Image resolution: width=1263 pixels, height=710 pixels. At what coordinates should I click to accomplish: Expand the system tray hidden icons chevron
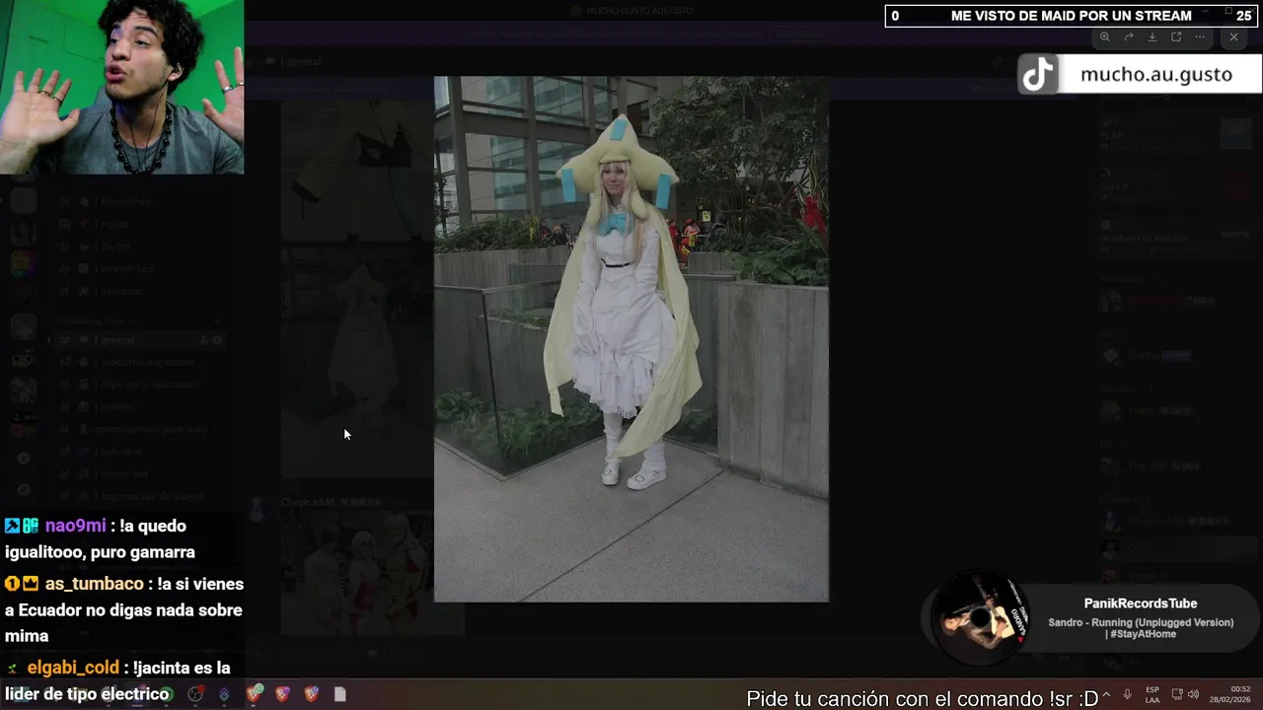click(1105, 695)
